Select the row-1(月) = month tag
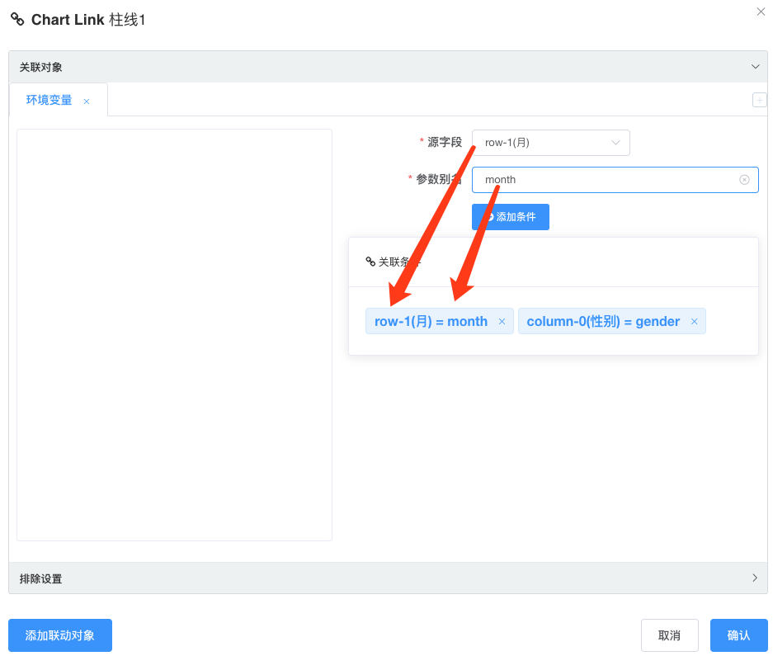 [x=431, y=322]
